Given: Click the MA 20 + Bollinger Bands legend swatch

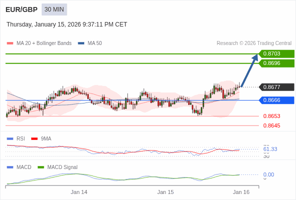Looking at the screenshot, I should [10, 43].
